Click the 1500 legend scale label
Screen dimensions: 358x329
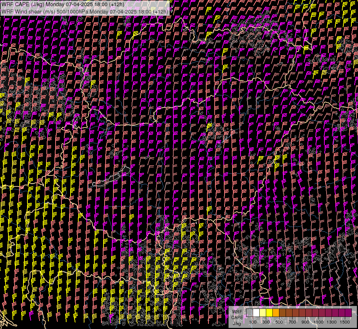click(345, 322)
